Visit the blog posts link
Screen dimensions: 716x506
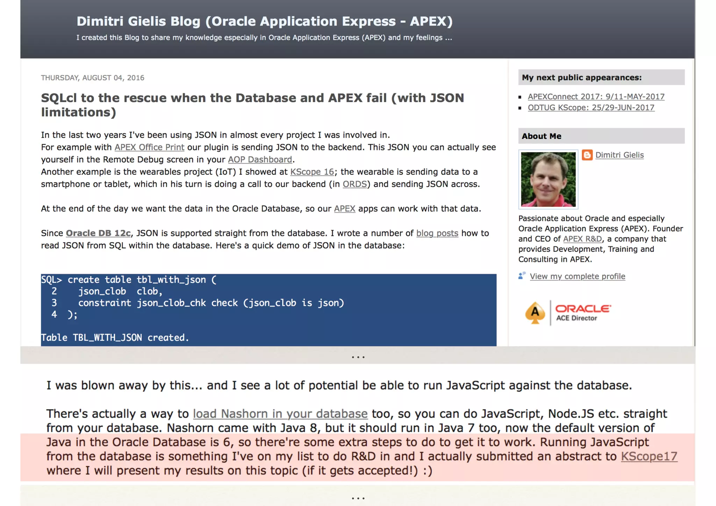[437, 233]
